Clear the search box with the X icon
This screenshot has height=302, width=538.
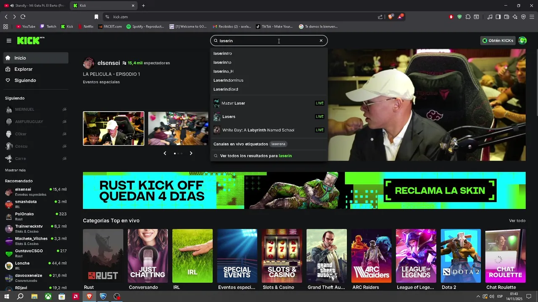321,41
